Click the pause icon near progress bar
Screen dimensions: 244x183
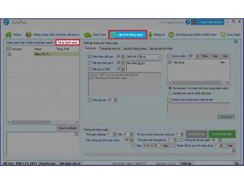[234, 151]
